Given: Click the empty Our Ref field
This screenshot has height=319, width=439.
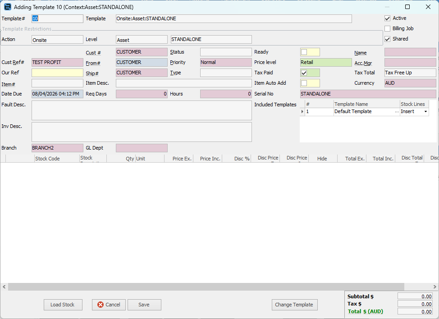Looking at the screenshot, I should tap(57, 73).
